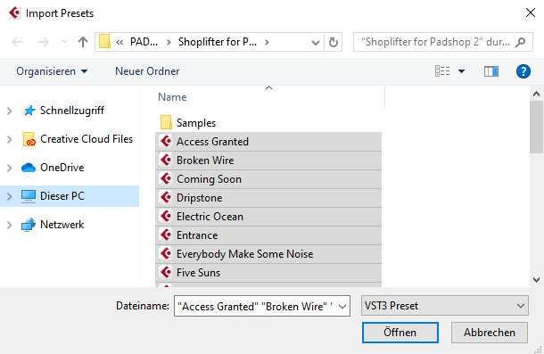Select the Five Suns preset file
The image size is (544, 354).
[x=268, y=273]
